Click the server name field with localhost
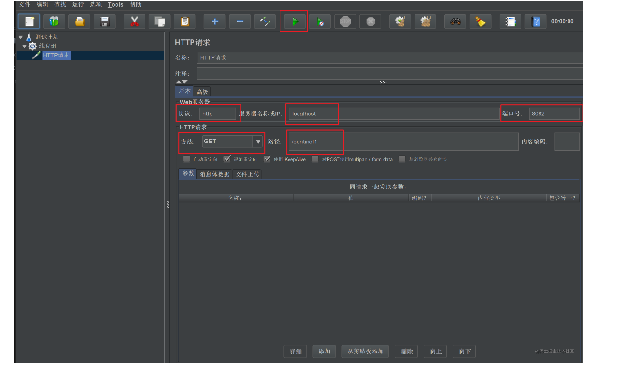Image resolution: width=627 pixels, height=369 pixels. 394,114
